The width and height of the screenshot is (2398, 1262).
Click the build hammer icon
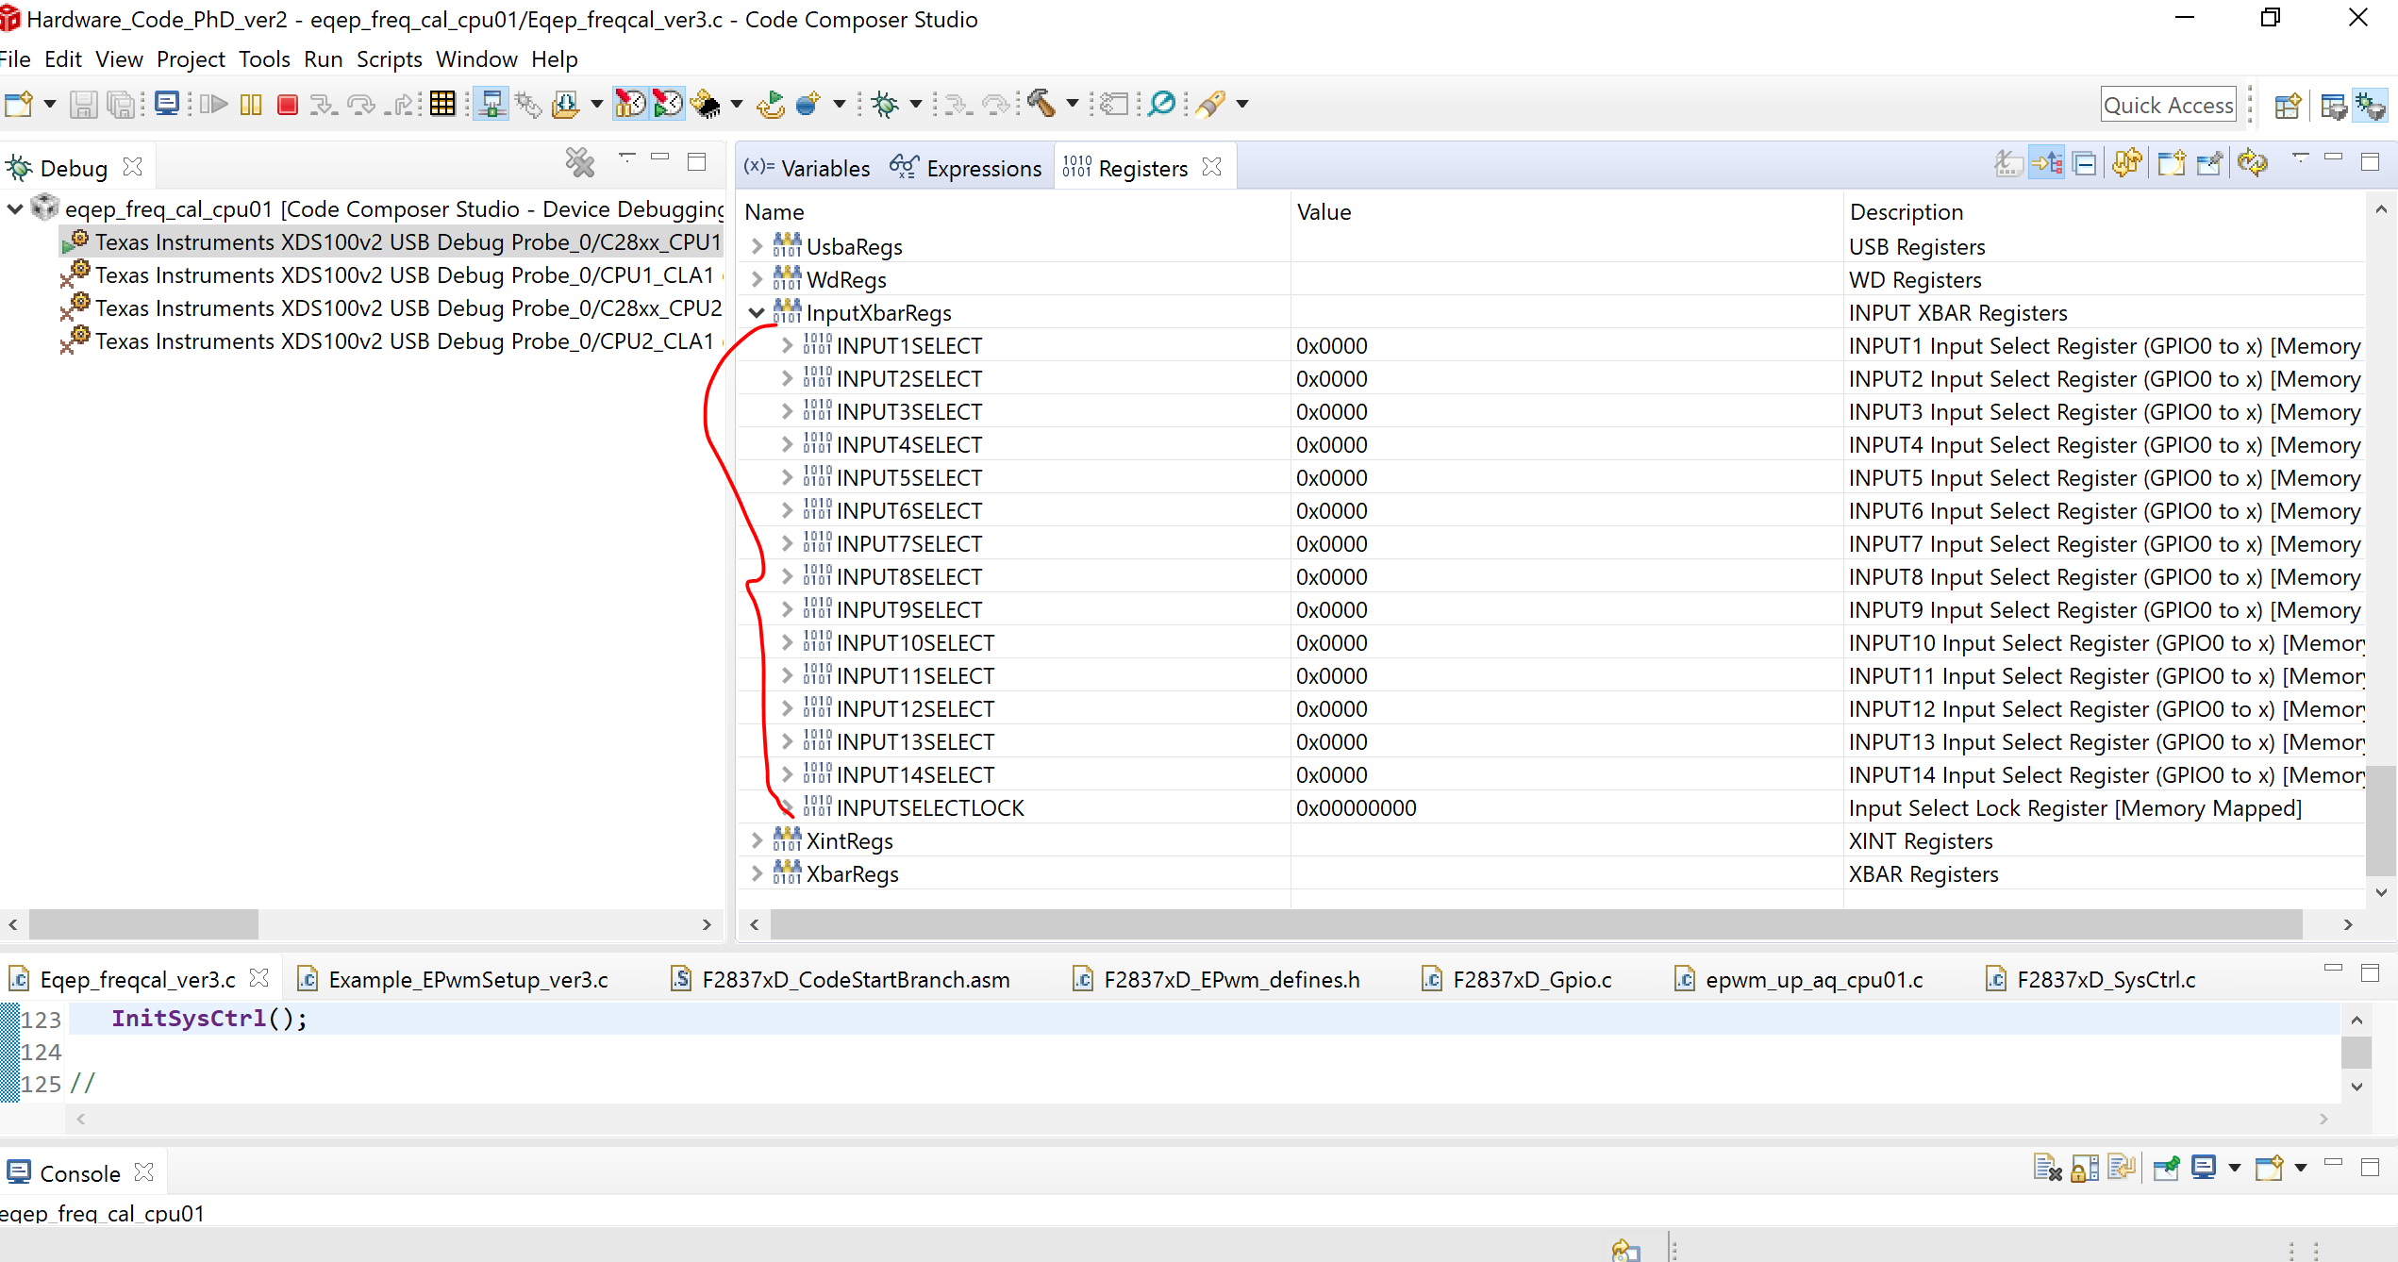(x=1041, y=104)
